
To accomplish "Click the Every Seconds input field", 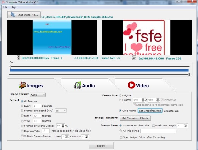I will [37, 106].
